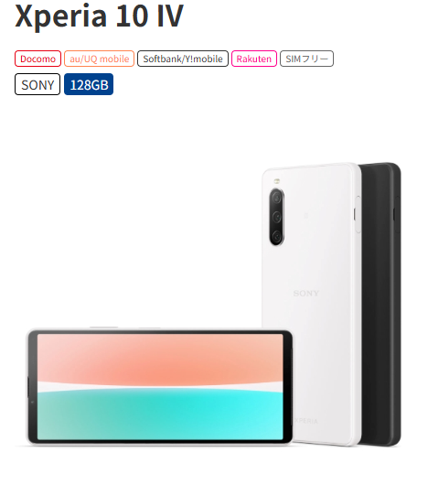This screenshot has width=428, height=495.
Task: Select the au/UQ mobile carrier tag
Action: (99, 59)
